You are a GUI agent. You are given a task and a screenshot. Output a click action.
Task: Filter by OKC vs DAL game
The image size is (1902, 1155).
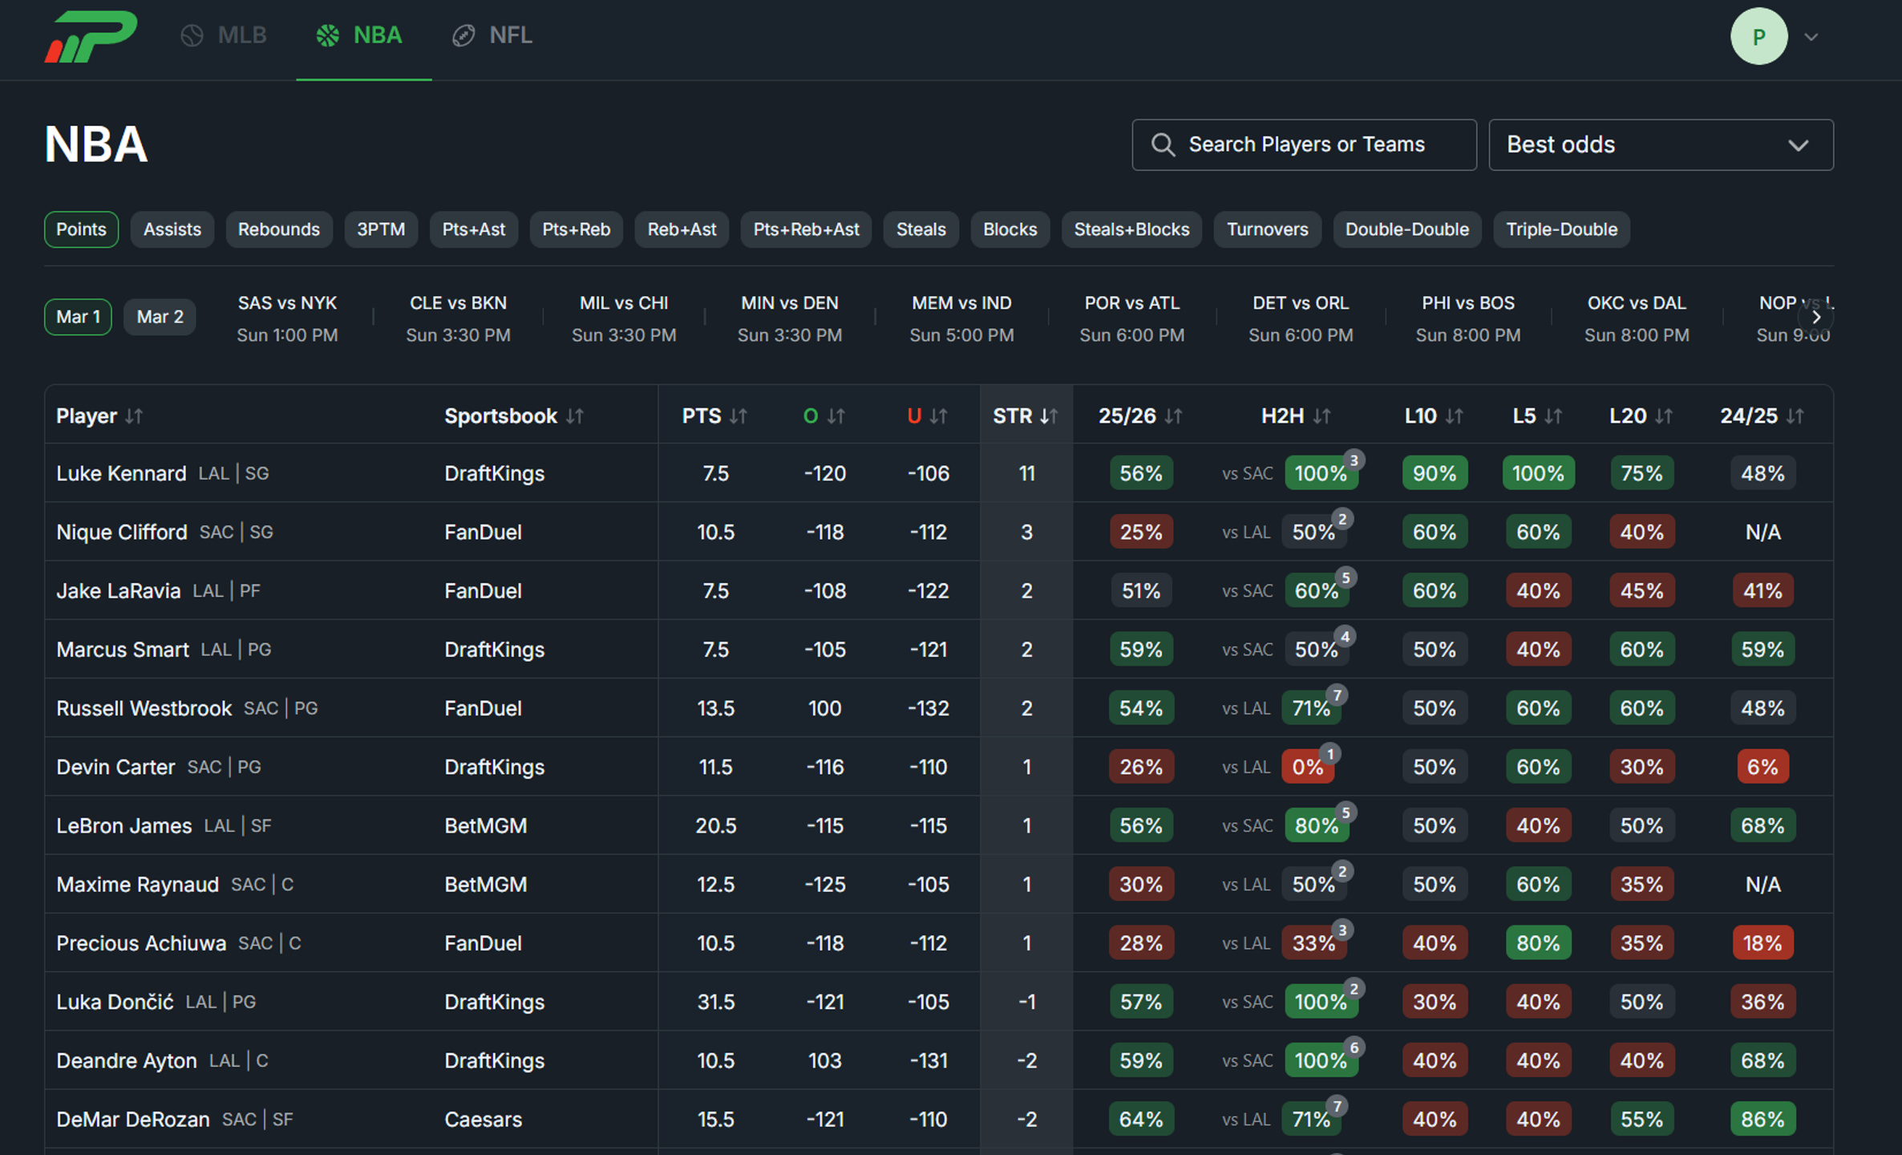[1637, 318]
